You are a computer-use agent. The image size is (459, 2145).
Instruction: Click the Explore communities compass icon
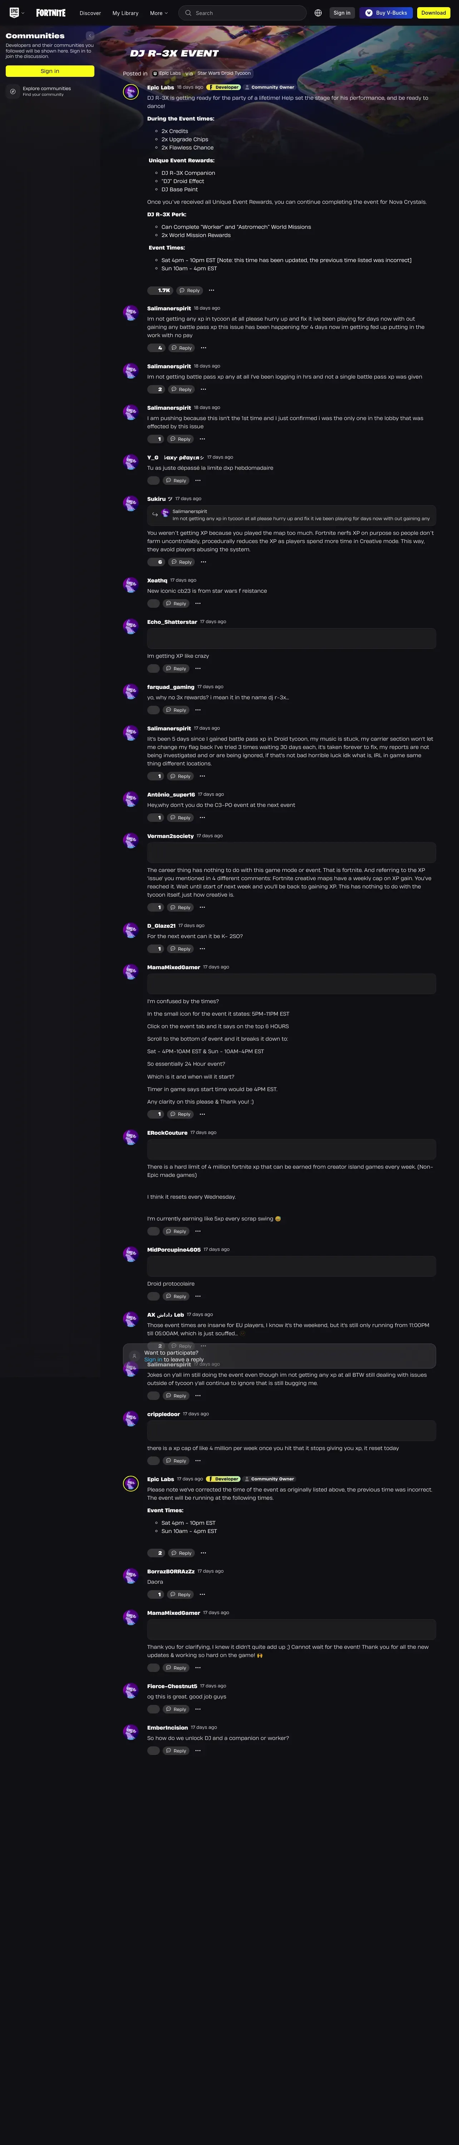pos(13,92)
